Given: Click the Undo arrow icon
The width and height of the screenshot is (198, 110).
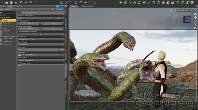Looking at the screenshot, I should point(30,2).
